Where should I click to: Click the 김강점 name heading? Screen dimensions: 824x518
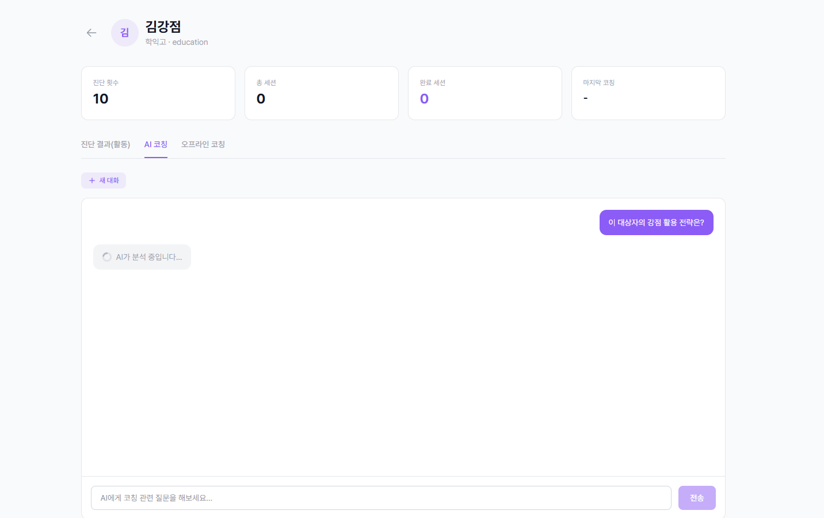pos(163,26)
